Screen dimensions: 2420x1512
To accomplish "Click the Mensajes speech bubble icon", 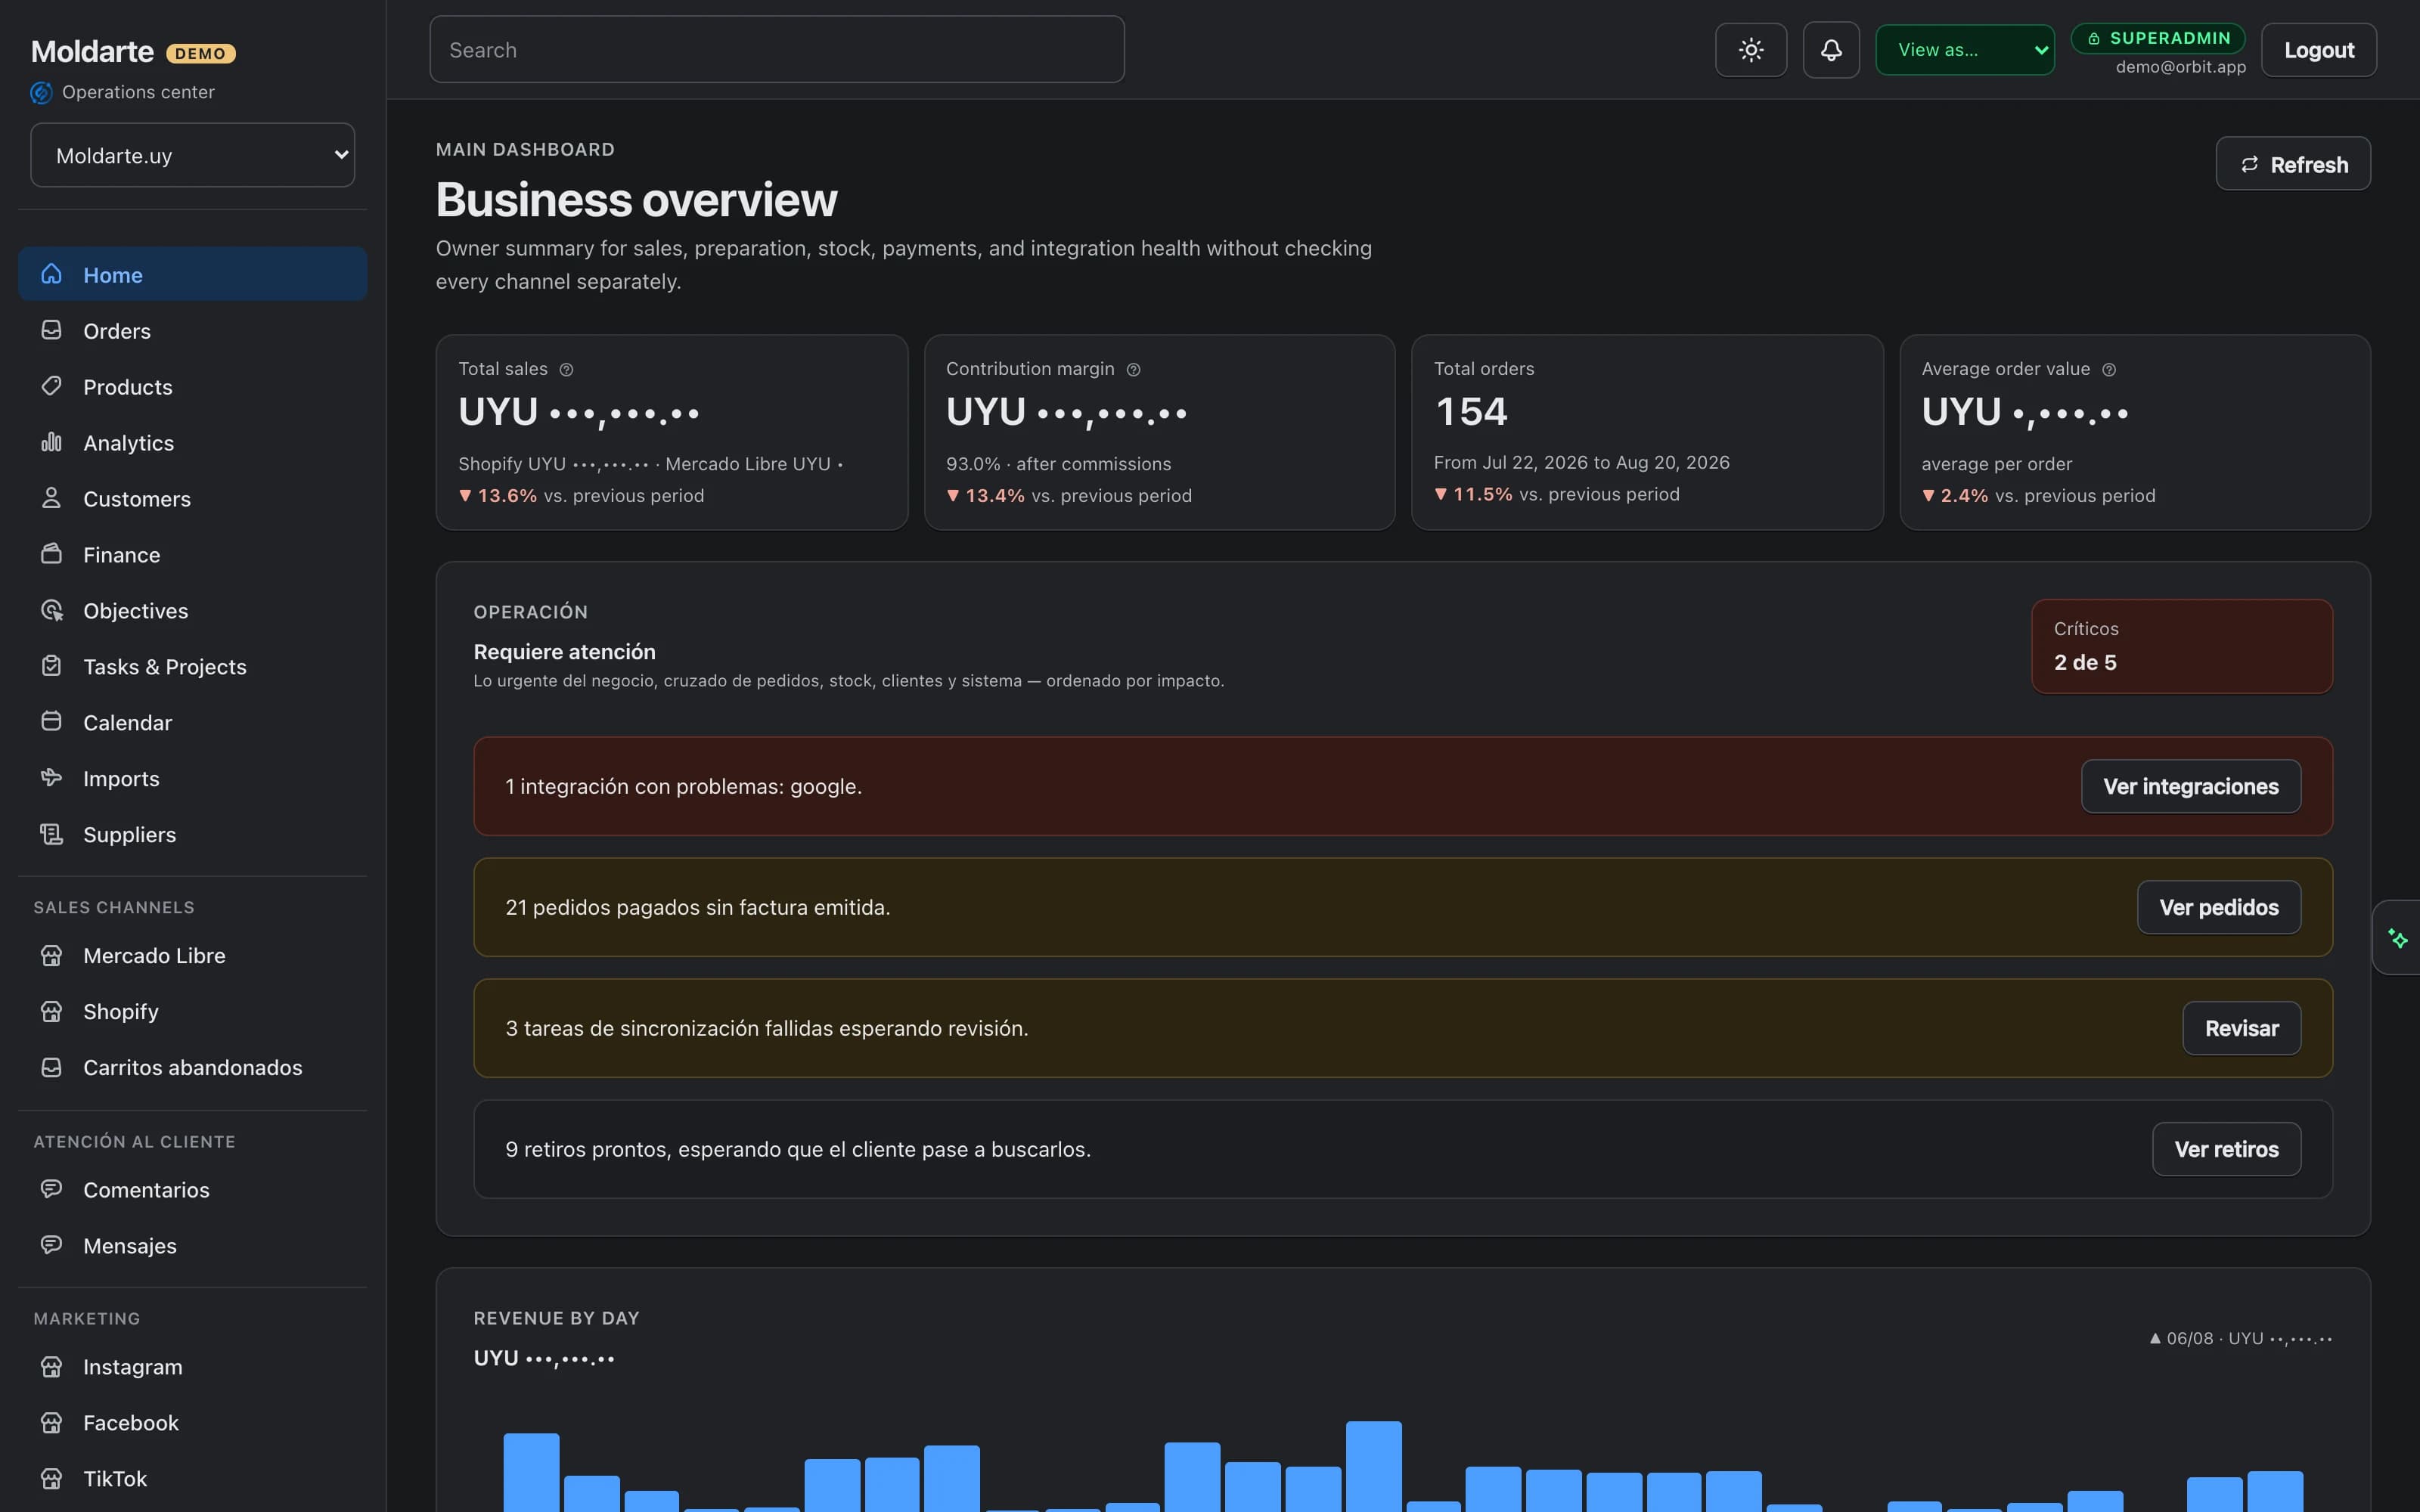I will (51, 1245).
